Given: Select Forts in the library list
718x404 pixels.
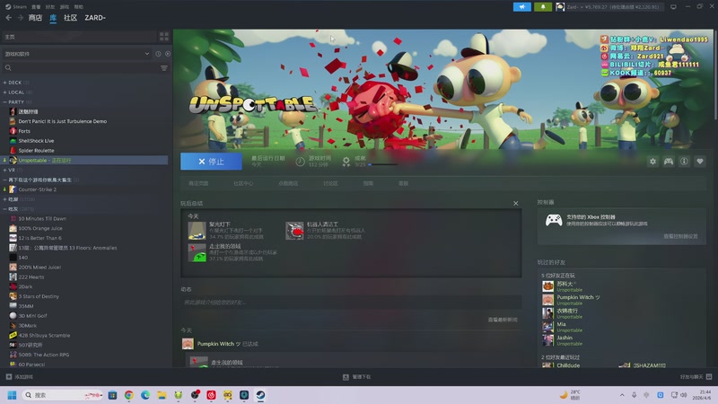Looking at the screenshot, I should pyautogui.click(x=24, y=131).
